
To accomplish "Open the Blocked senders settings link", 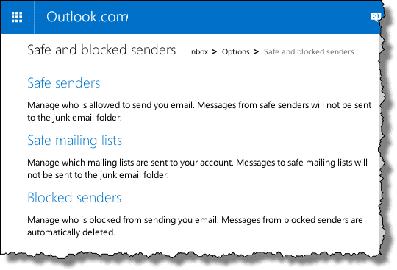I will 74,198.
